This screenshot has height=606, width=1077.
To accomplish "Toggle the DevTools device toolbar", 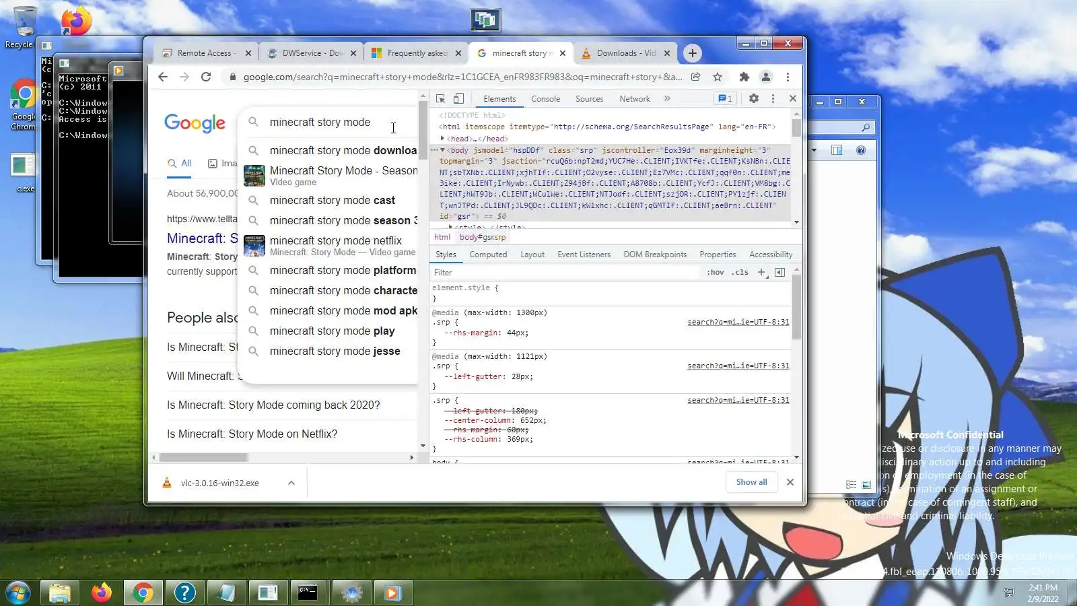I will (x=458, y=98).
